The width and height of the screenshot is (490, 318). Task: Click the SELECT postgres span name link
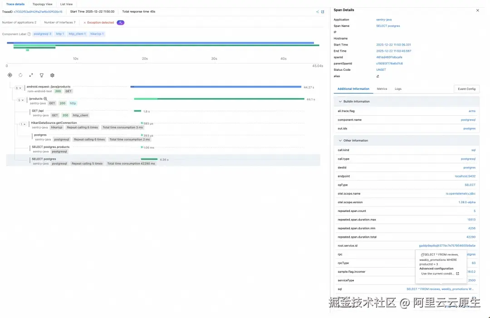tap(388, 26)
